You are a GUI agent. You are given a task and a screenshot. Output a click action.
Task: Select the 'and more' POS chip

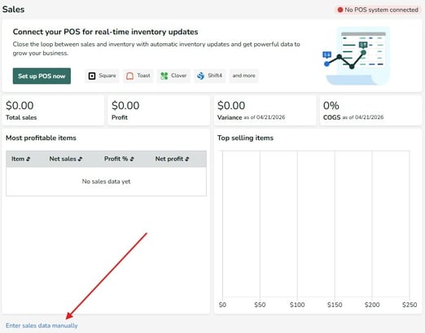[243, 76]
